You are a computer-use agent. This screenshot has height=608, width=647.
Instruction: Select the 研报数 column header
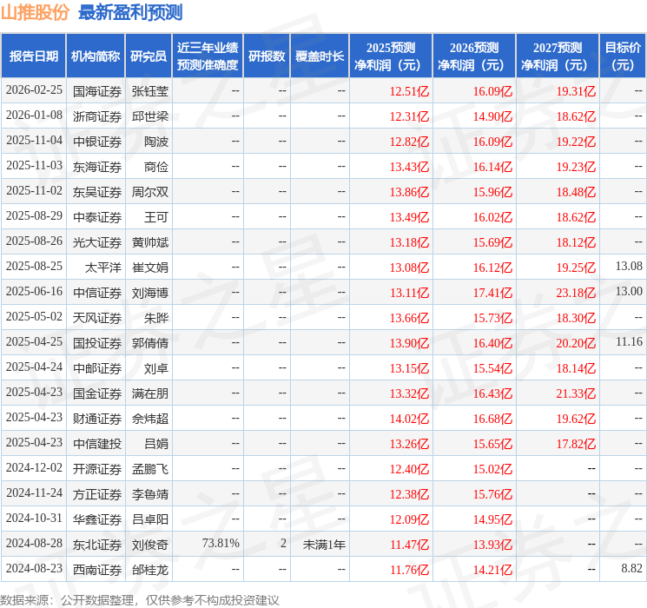click(x=267, y=56)
